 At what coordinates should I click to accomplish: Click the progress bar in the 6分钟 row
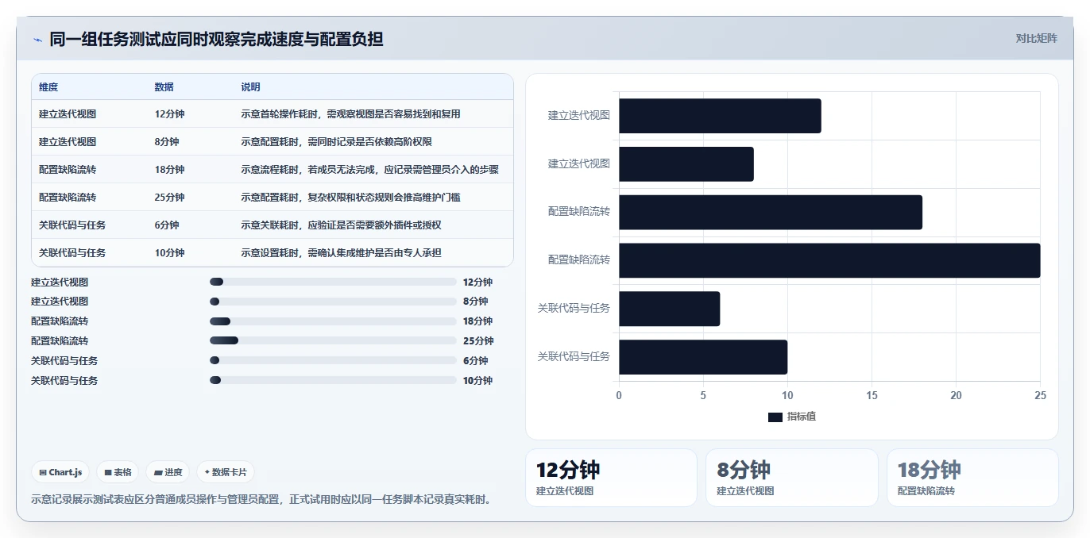tap(333, 361)
